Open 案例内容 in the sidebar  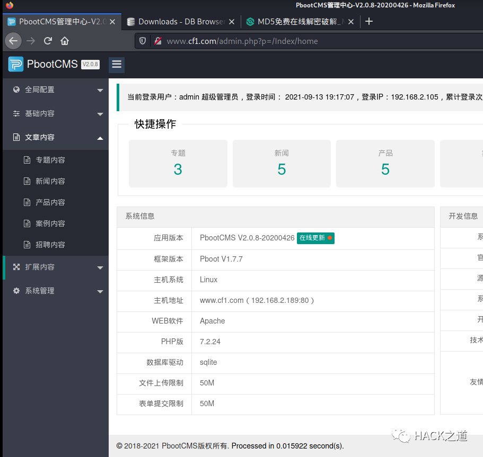click(x=56, y=223)
